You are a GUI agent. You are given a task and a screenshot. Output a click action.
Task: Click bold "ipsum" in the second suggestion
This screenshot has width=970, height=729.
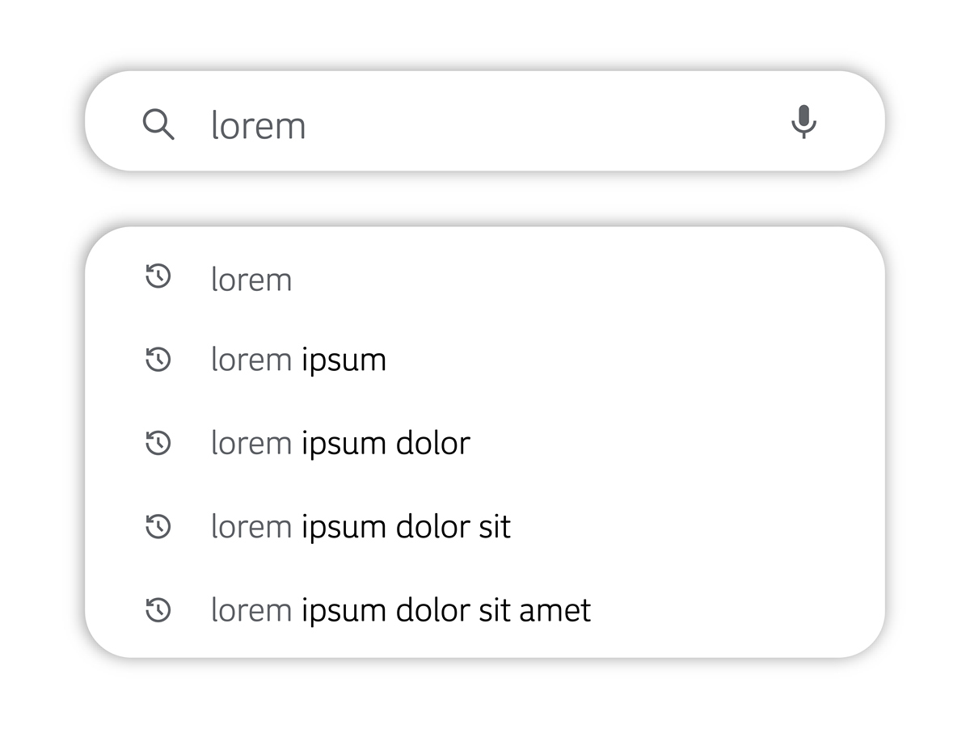tap(344, 360)
